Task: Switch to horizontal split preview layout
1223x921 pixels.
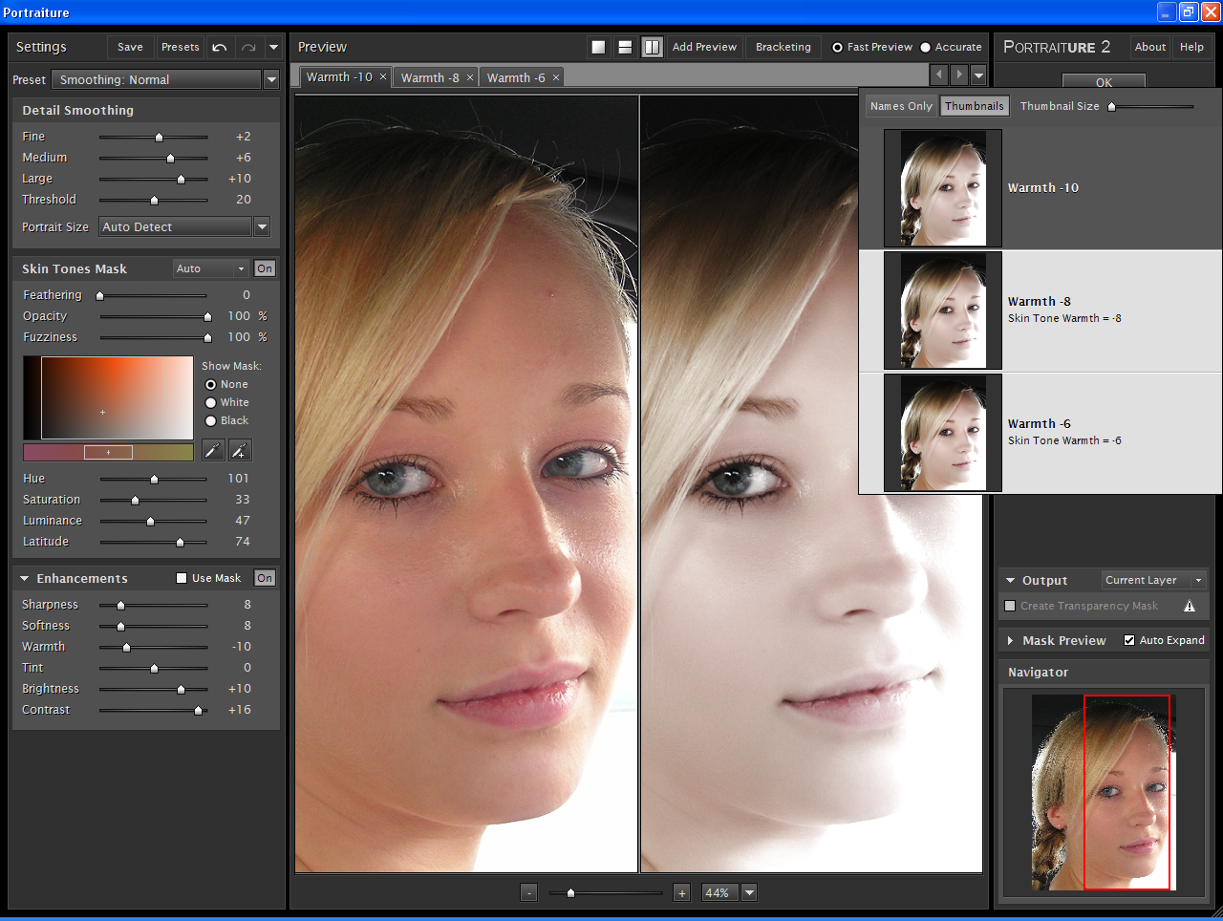Action: (x=625, y=46)
